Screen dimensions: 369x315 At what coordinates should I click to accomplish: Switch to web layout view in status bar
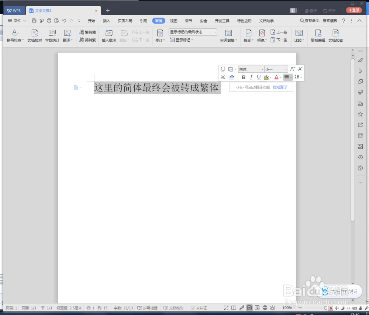click(265, 308)
